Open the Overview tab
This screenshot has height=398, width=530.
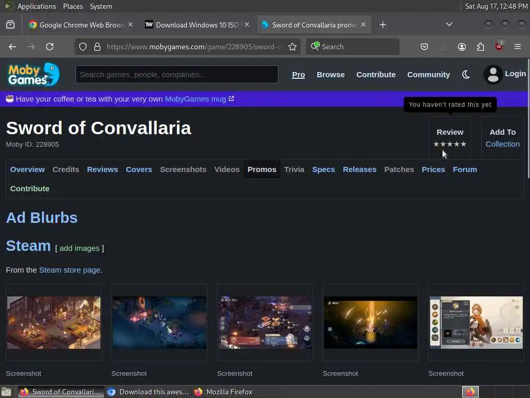pos(27,169)
